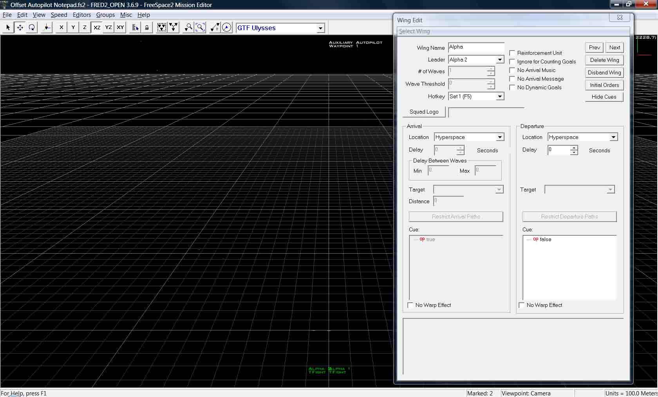
Task: Enable the No Dynamic Goals checkbox
Action: [512, 87]
